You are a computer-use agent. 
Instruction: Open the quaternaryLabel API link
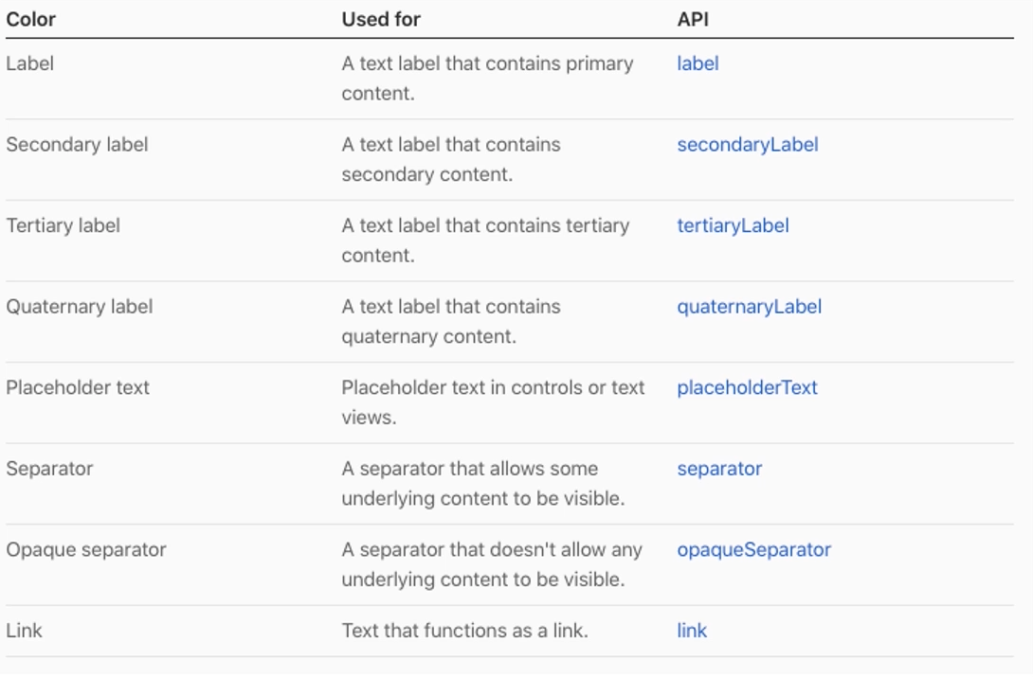point(749,307)
